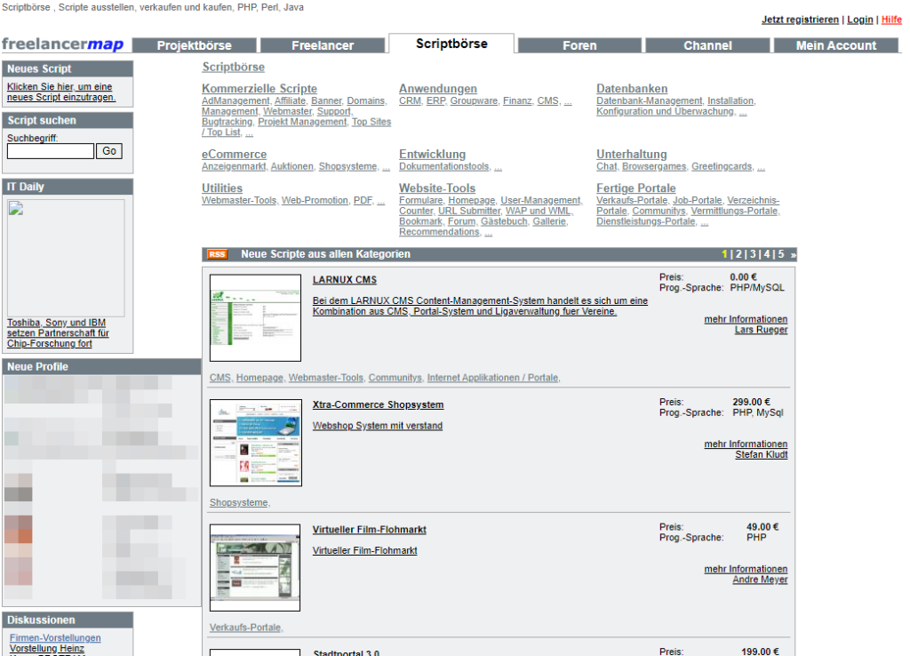Click the IT Daily broken image
910x656 pixels.
click(x=66, y=258)
